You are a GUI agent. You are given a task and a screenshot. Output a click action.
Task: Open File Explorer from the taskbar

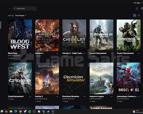[11, 112]
